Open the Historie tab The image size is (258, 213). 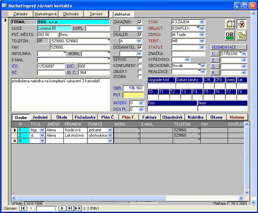(x=237, y=117)
